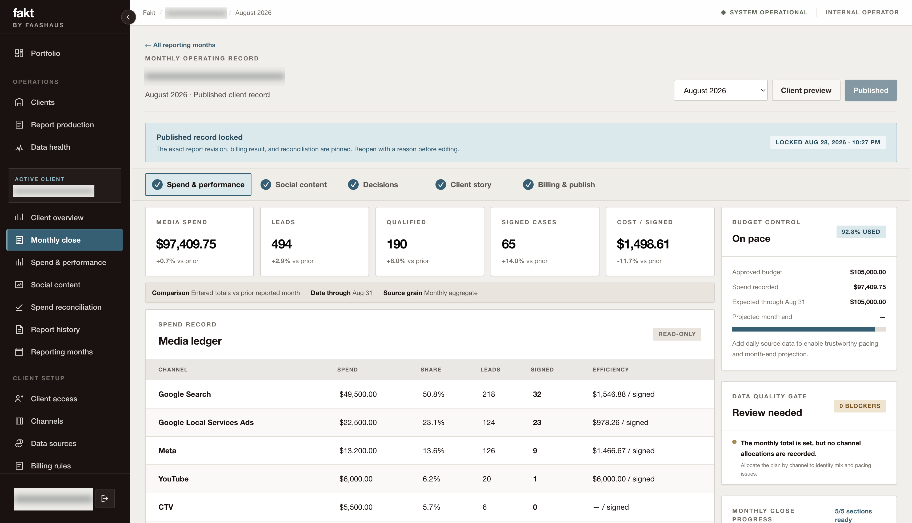Click YouTube efficiency $6,000.00 / signed

[623, 479]
